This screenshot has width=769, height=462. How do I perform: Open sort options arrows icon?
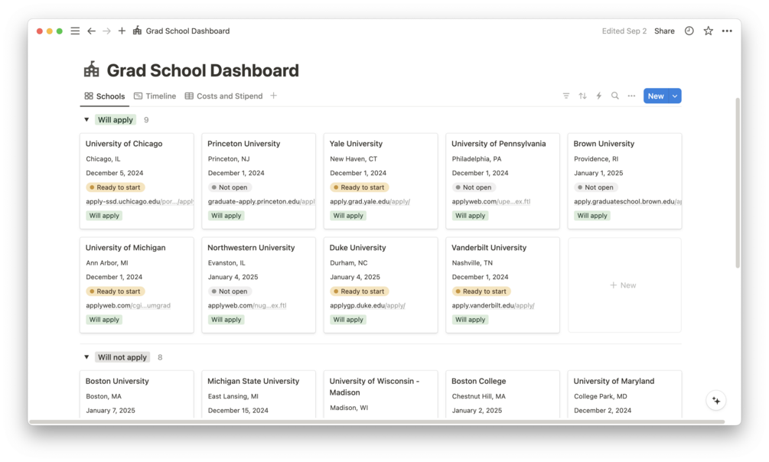pos(582,96)
